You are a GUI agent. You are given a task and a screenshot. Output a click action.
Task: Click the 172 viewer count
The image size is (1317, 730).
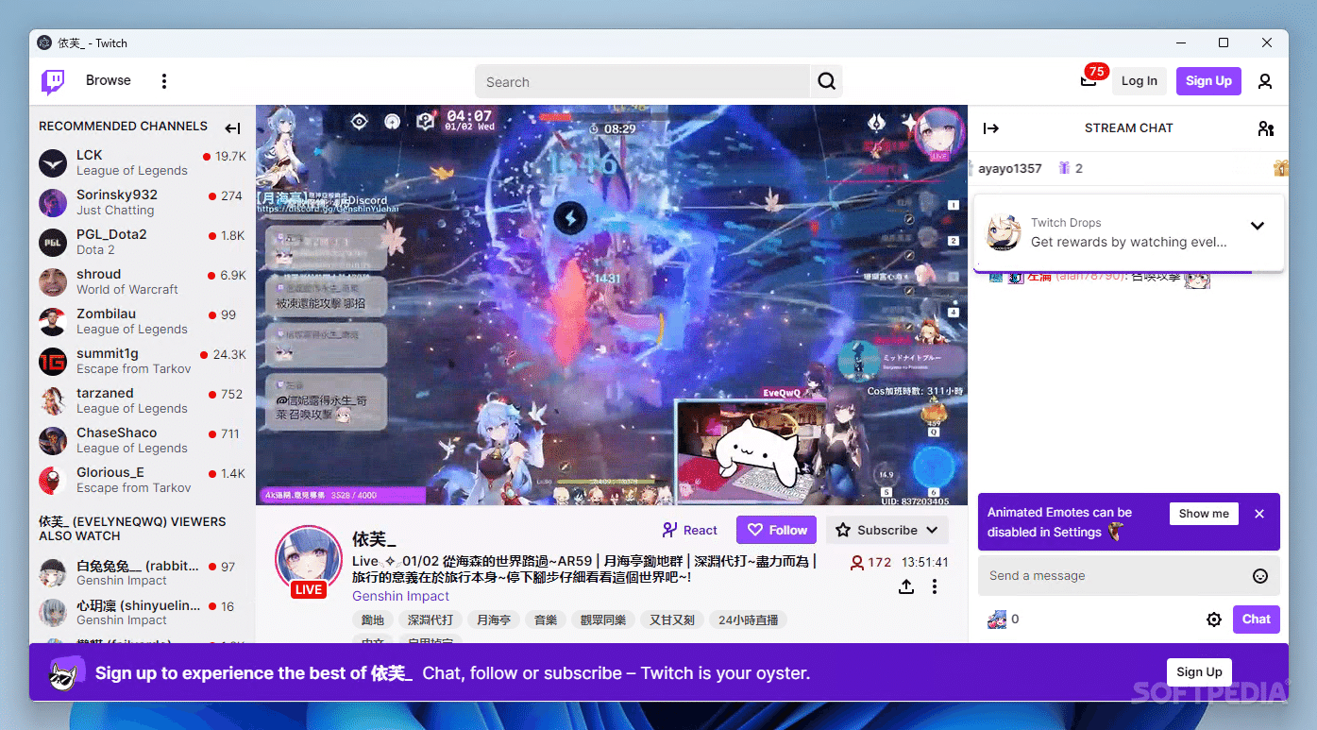870,562
